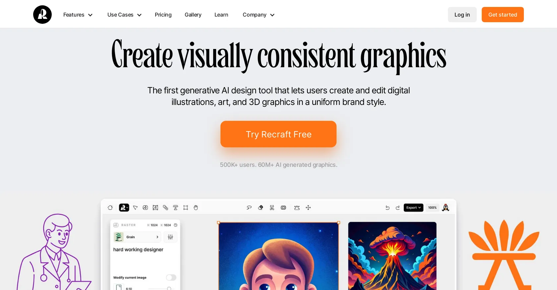Open the Gallery page
This screenshot has height=290, width=557.
point(193,15)
